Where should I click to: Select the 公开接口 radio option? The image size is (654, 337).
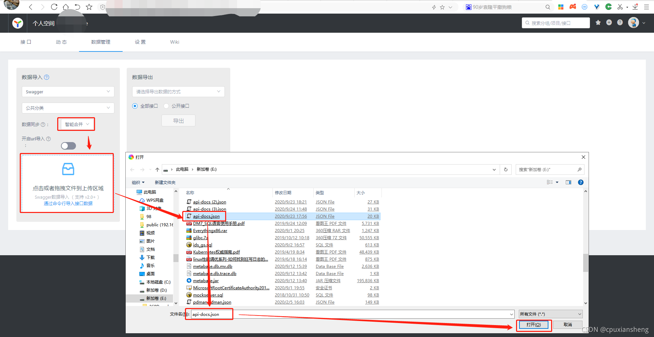pos(166,106)
